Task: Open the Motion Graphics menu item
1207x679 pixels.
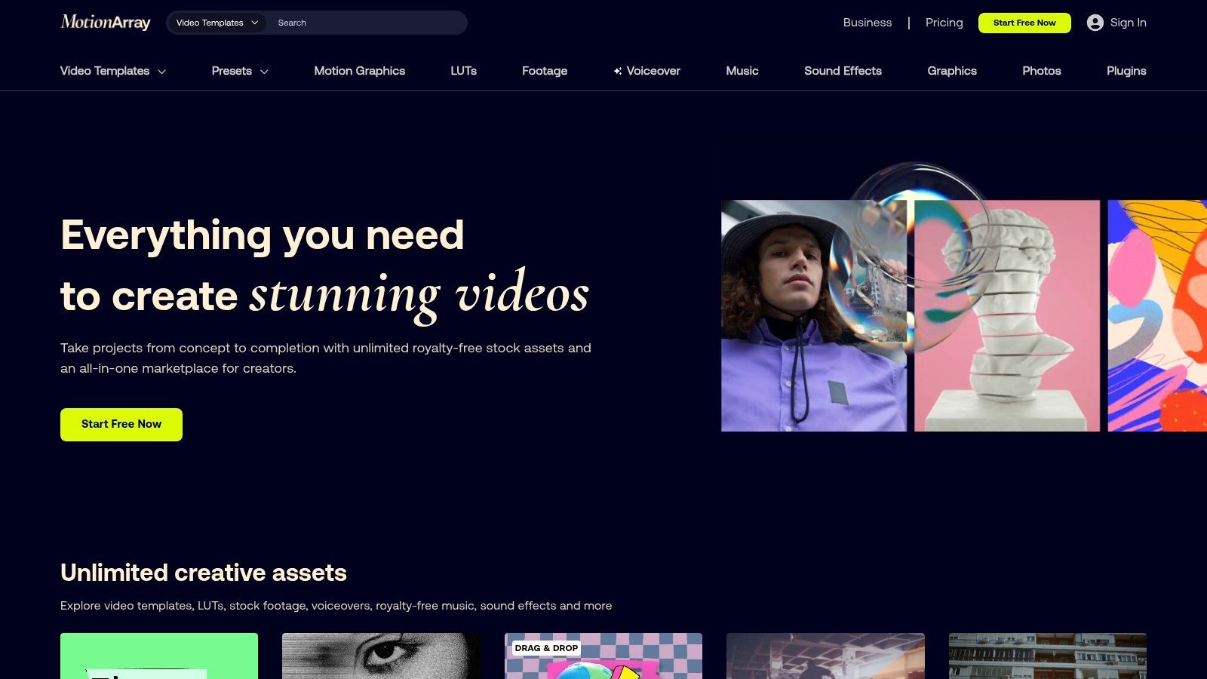Action: click(x=359, y=71)
